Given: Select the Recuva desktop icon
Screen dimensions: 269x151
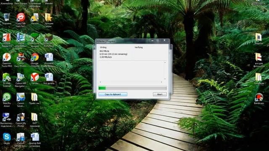Looking at the screenshot, I should [x=35, y=19].
